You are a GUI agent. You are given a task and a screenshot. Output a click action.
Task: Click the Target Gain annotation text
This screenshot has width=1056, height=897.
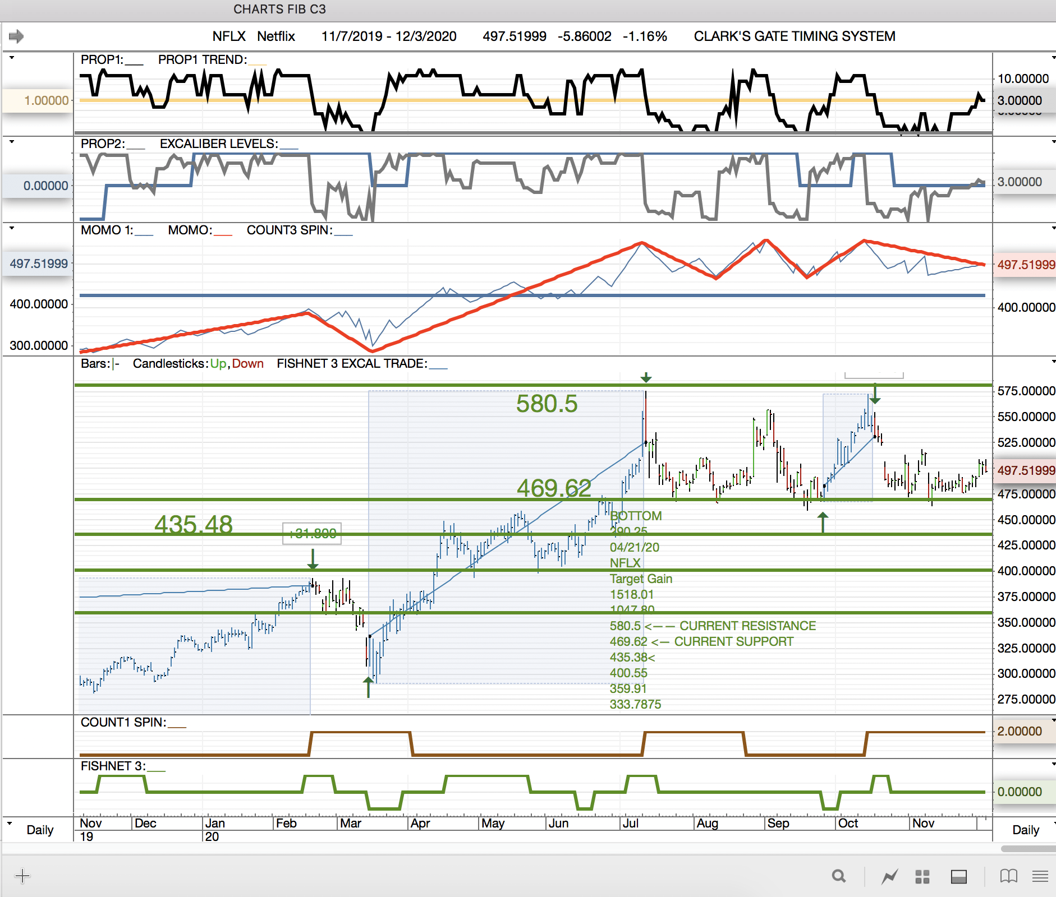point(641,579)
